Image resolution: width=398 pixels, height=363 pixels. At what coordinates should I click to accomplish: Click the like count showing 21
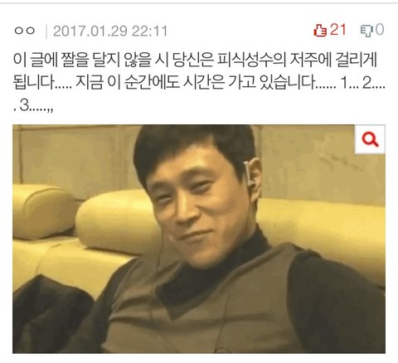click(338, 30)
